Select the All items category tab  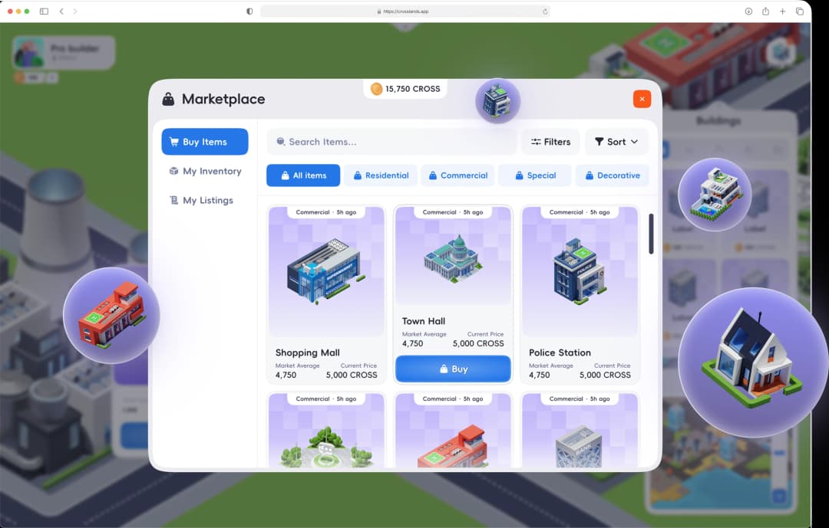(303, 175)
